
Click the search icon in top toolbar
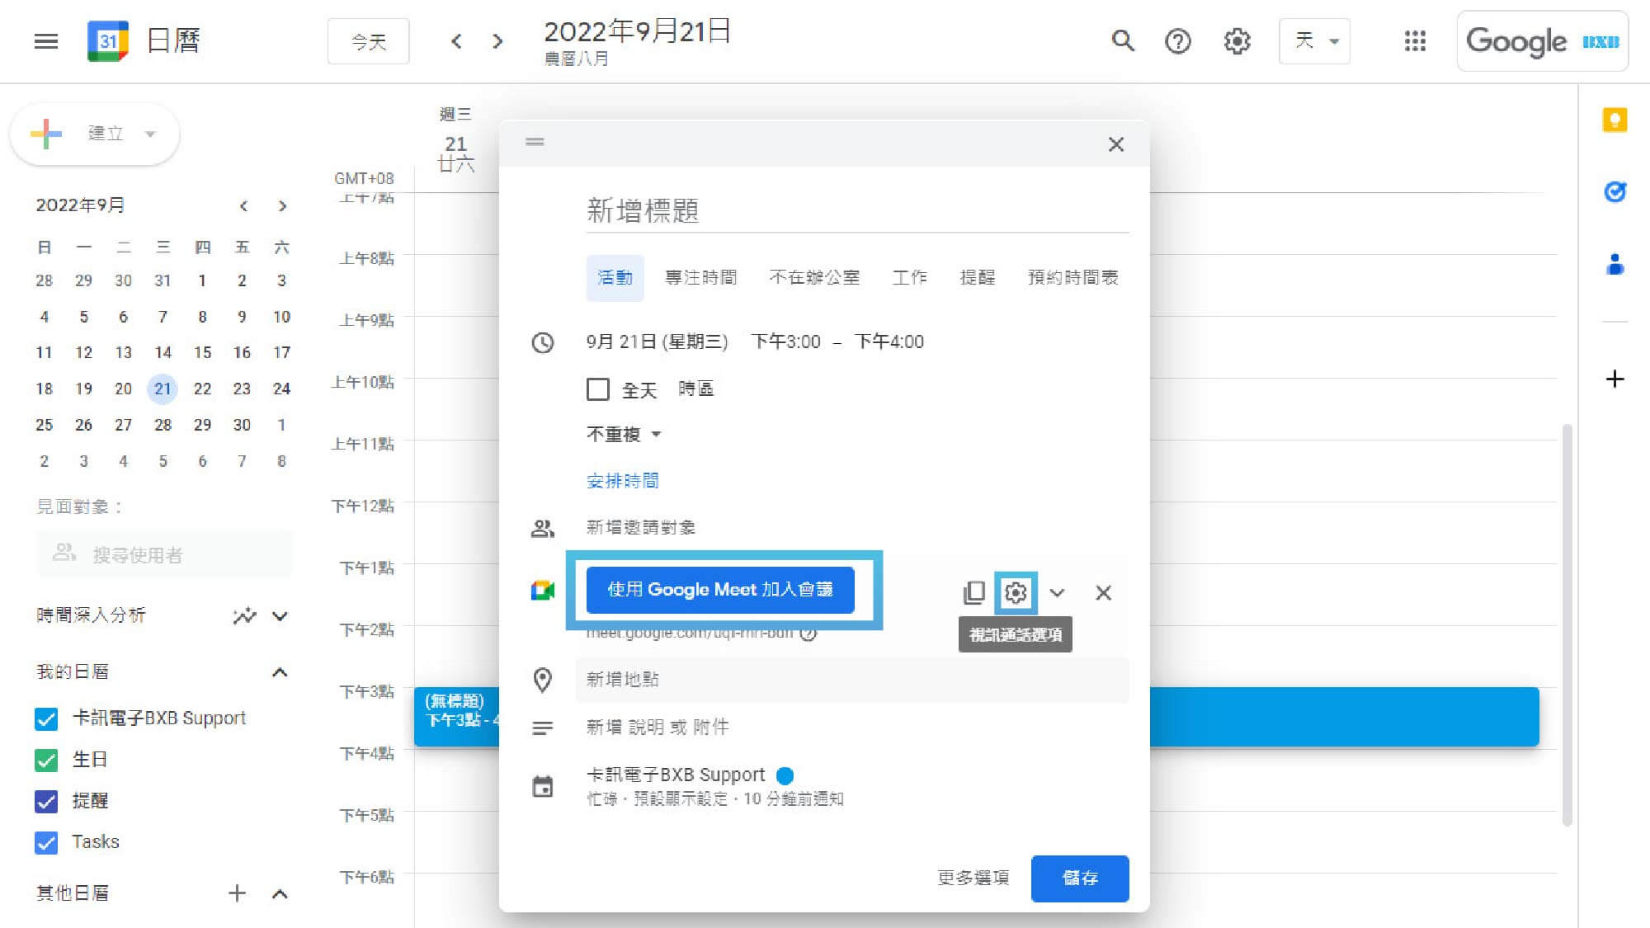1120,40
